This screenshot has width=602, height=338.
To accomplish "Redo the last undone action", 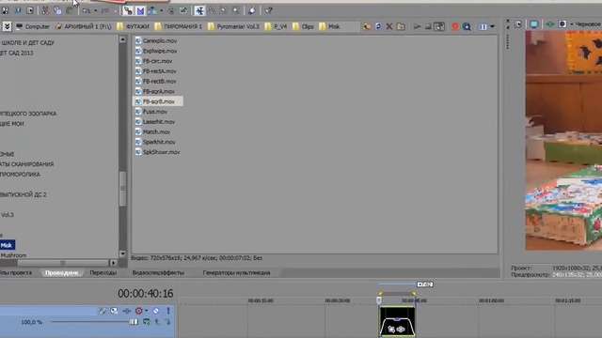I will tap(105, 10).
